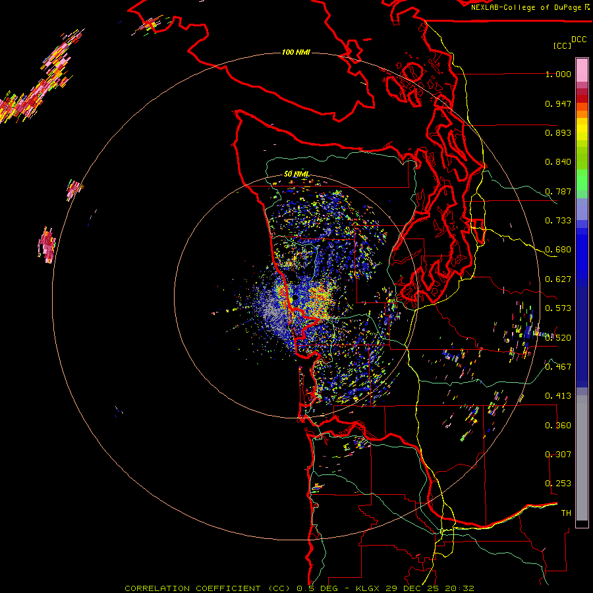Click the 0.573 color scale value

(558, 308)
